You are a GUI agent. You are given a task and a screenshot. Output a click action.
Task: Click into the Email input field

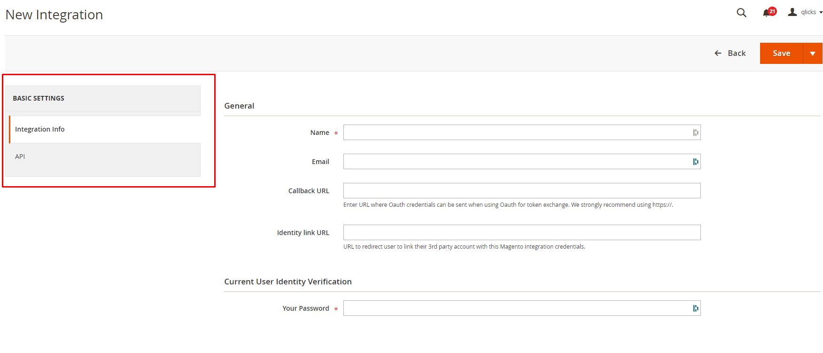coord(517,162)
